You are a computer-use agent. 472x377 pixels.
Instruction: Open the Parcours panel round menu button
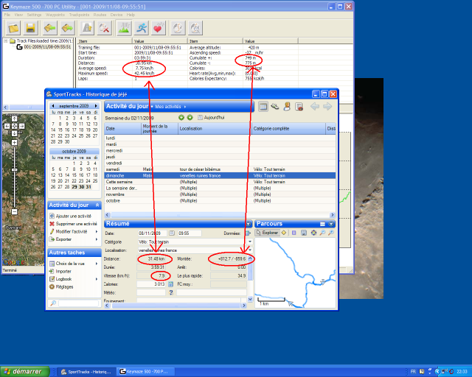point(331,224)
